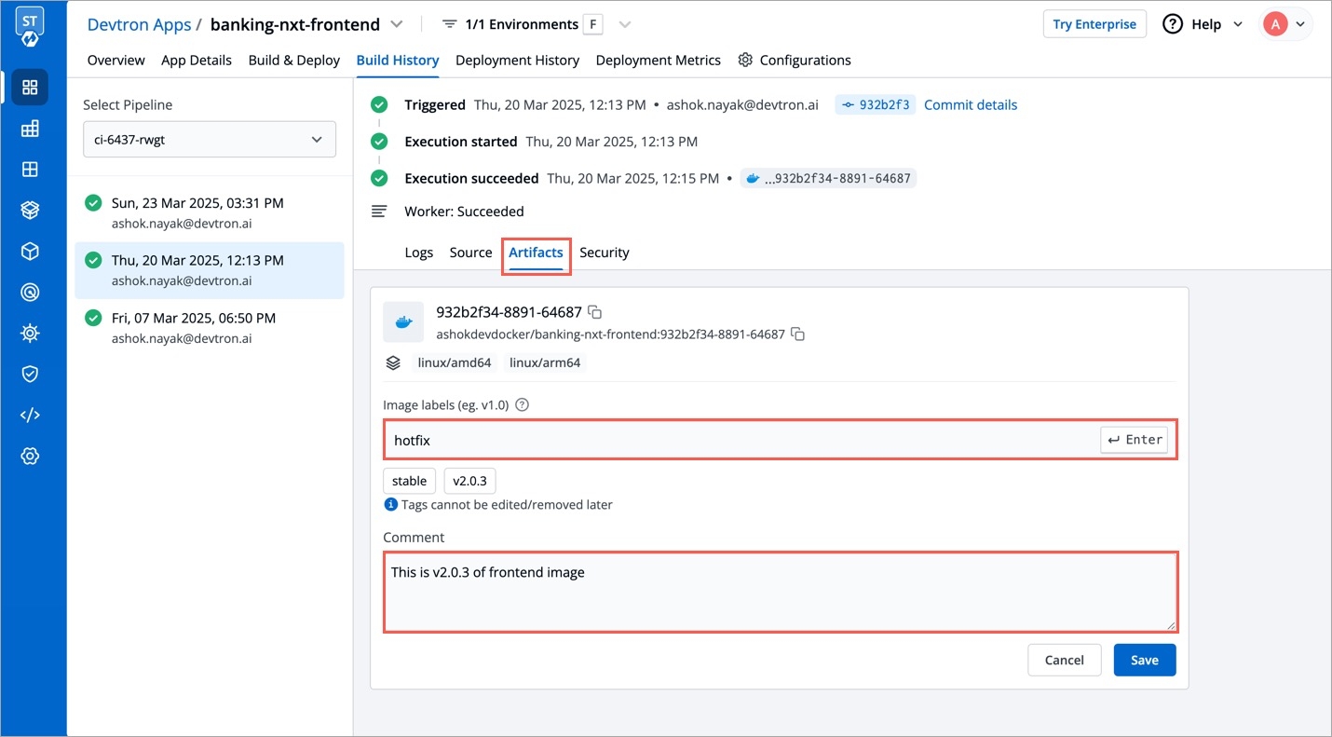The height and width of the screenshot is (737, 1332).
Task: Open the Commit details link
Action: coord(971,105)
